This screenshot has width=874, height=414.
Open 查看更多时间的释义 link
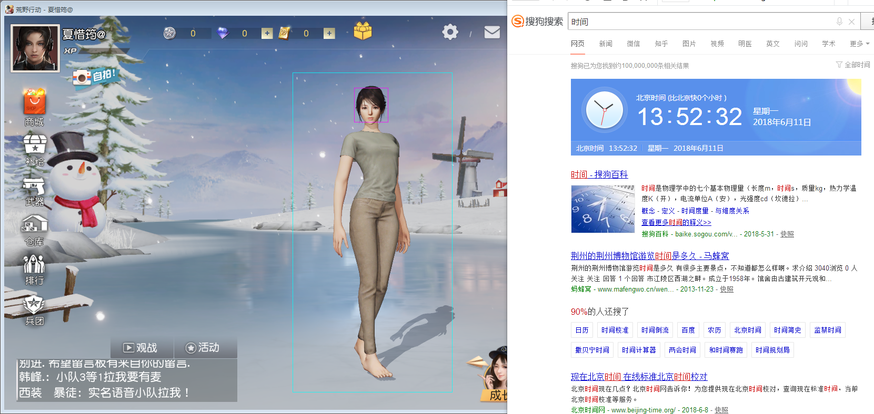[676, 223]
